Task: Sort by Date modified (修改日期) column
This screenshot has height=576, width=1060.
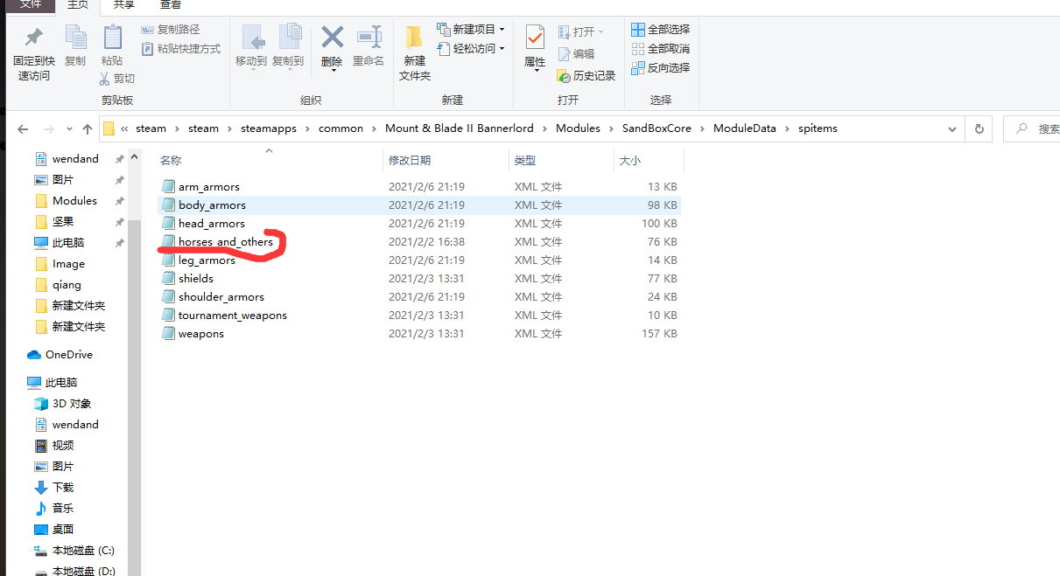Action: click(x=446, y=161)
